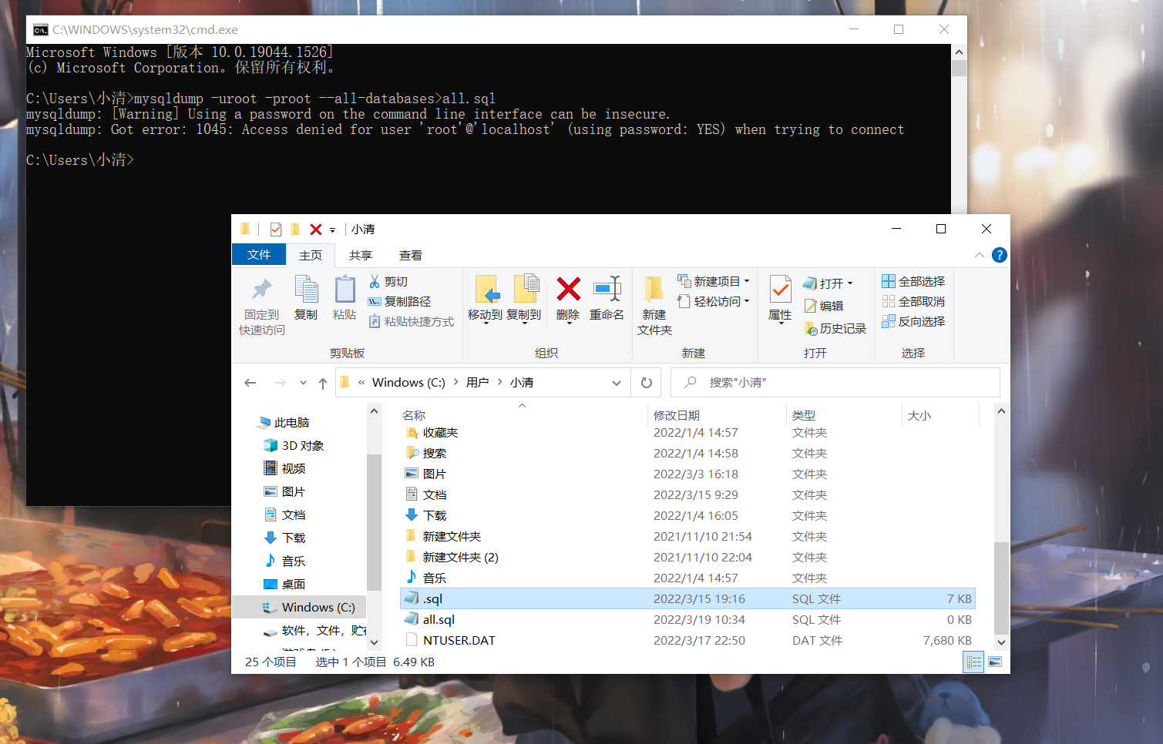Click the search box 搜索"小清"
This screenshot has height=744, width=1163.
835,383
